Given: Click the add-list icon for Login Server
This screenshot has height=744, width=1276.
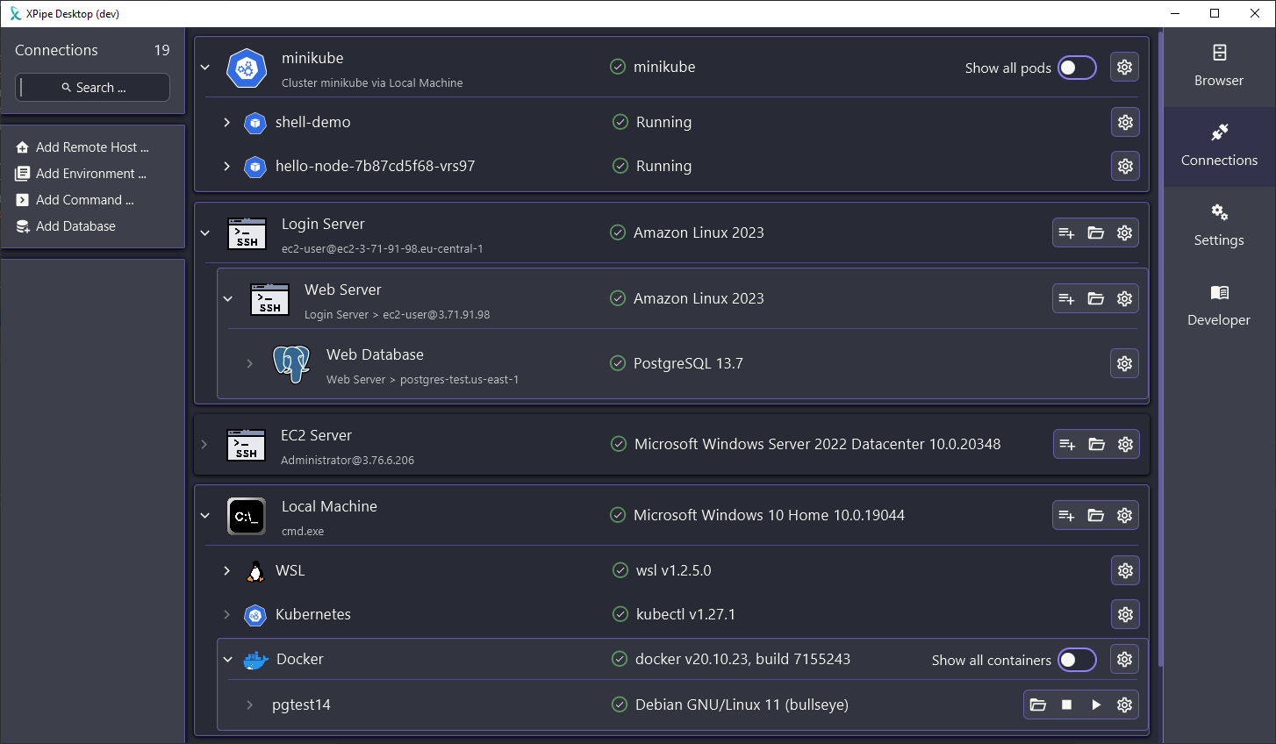Looking at the screenshot, I should (1066, 232).
